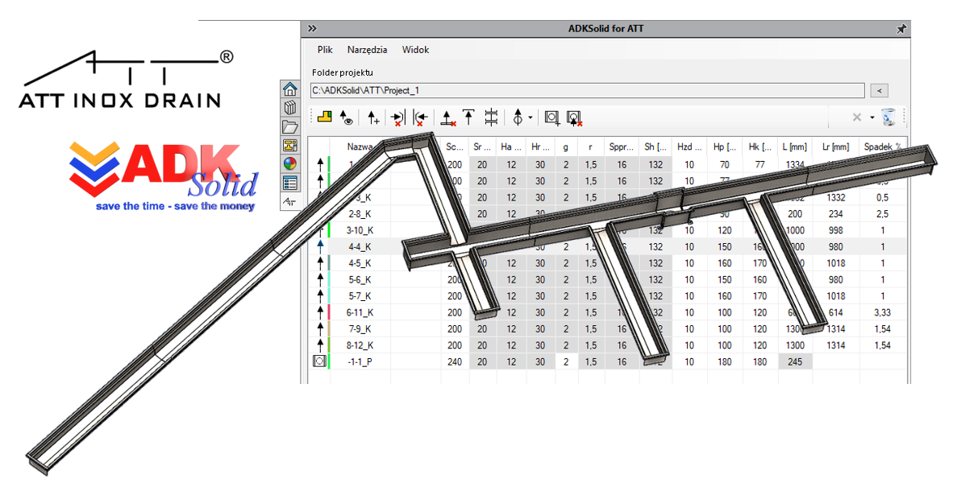The height and width of the screenshot is (491, 957).
Task: Click the Nazwa column header
Action: (360, 146)
